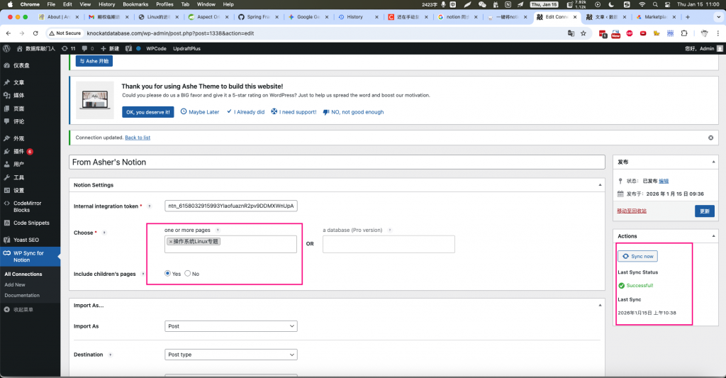The height and width of the screenshot is (378, 726).
Task: Open the WordPress logo menu in admin bar
Action: point(6,48)
